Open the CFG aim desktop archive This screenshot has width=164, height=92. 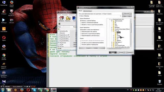(12, 21)
